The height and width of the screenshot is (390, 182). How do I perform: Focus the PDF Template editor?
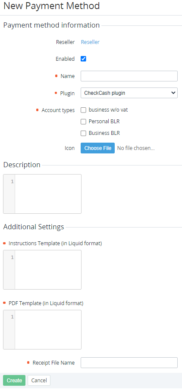(48, 330)
